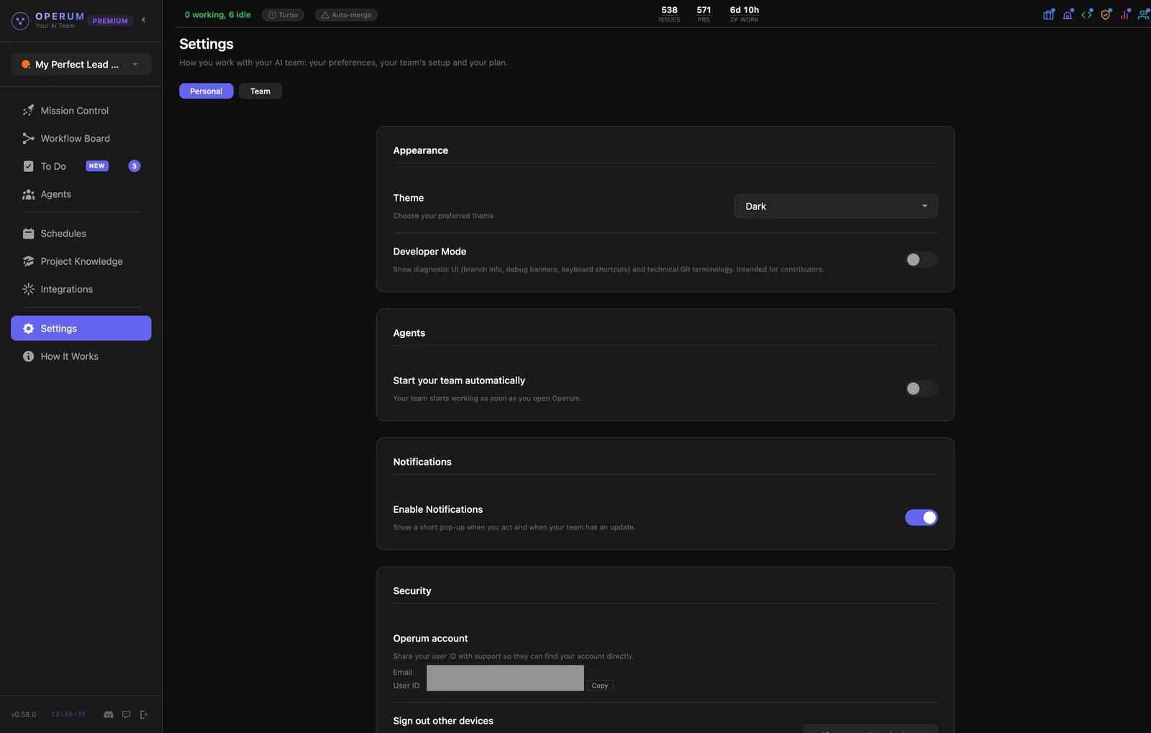Screen dimensions: 1151x733
Task: Open the Theme dropdown showing Dark
Action: pos(835,206)
